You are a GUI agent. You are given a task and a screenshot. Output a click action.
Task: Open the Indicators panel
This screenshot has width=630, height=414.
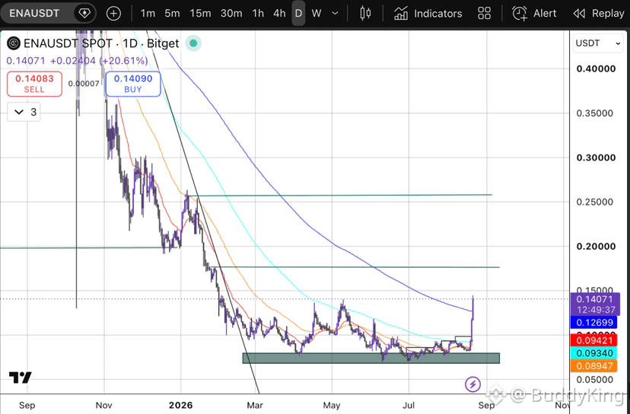pyautogui.click(x=428, y=14)
